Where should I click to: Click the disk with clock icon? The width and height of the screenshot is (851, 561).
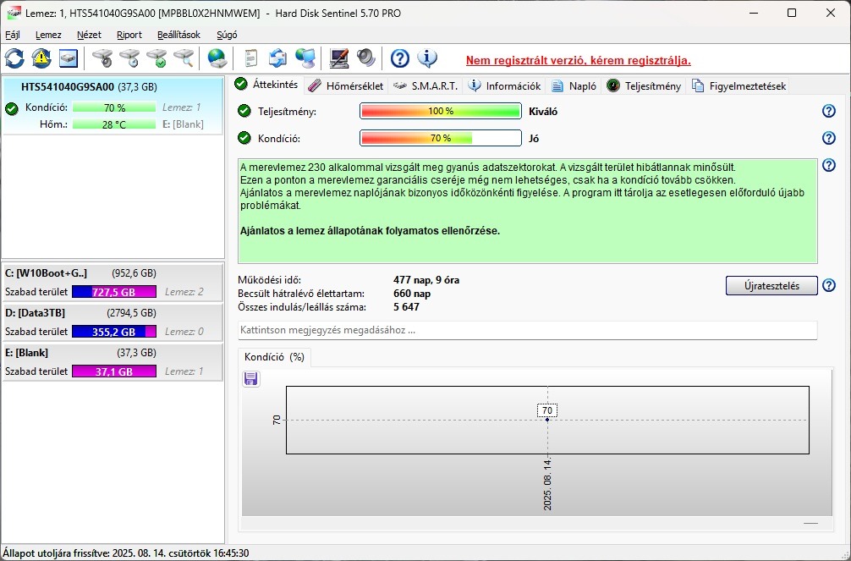pyautogui.click(x=129, y=58)
